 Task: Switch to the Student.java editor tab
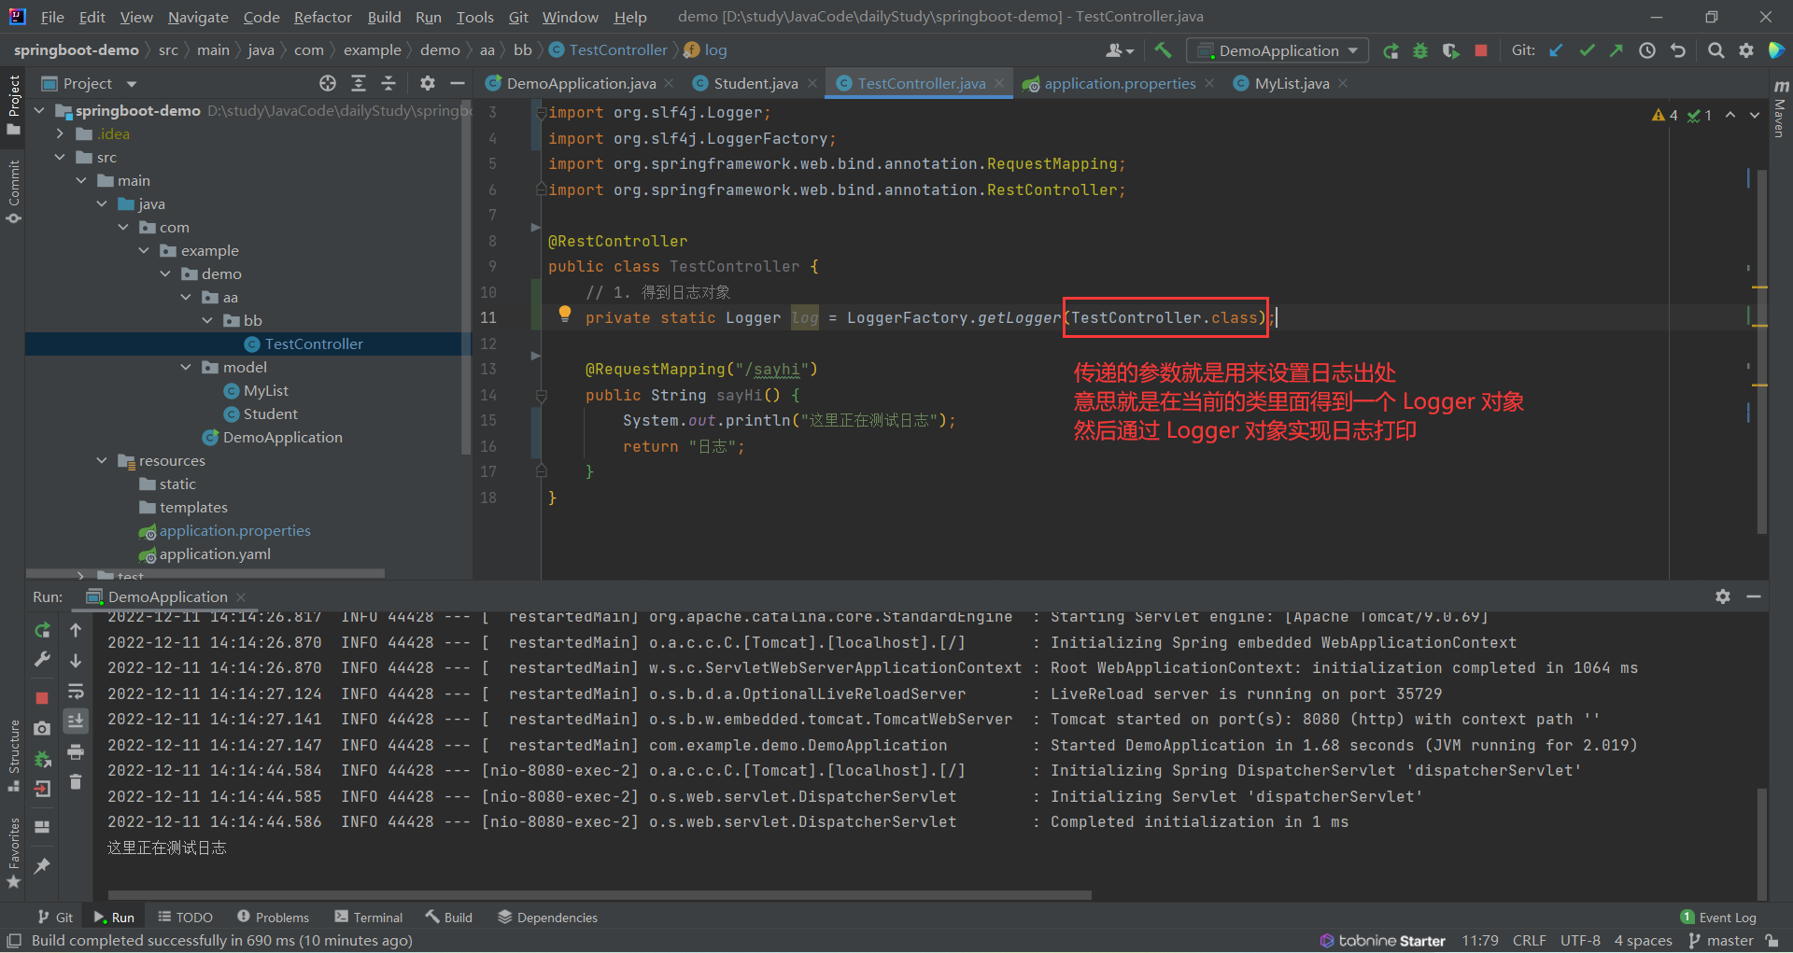tap(755, 84)
